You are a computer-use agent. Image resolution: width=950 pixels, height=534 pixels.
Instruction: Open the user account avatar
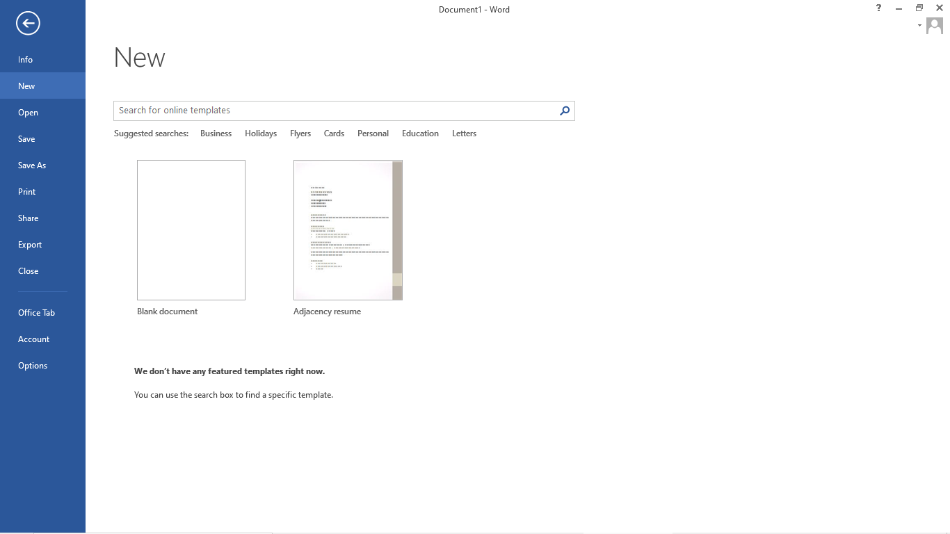(x=934, y=25)
